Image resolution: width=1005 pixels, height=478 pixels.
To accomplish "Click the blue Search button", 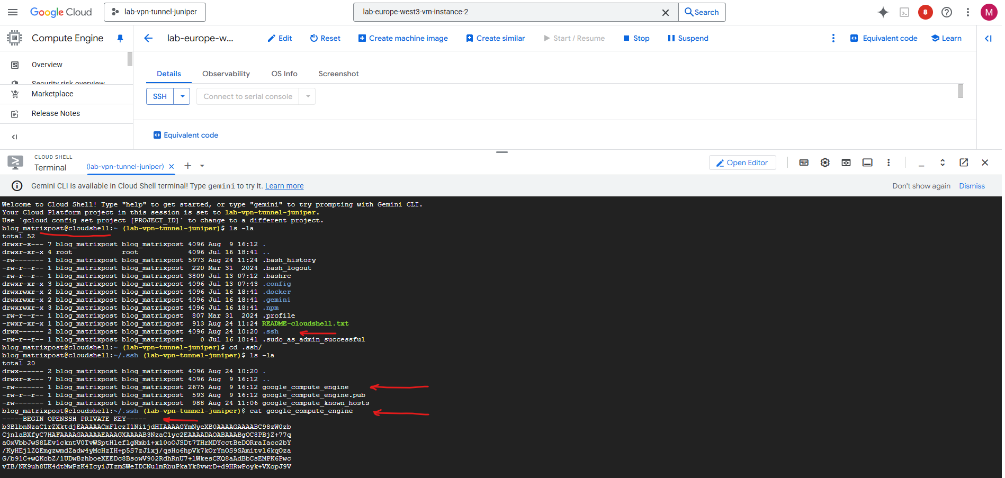I will click(702, 12).
